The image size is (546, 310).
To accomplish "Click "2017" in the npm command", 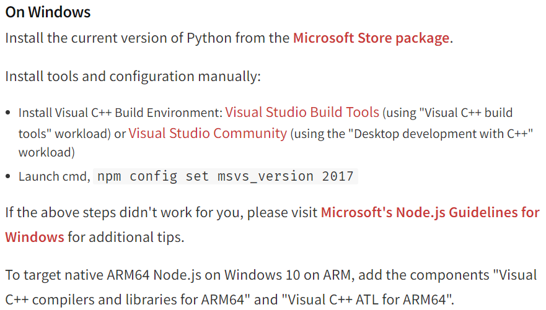I will tap(337, 176).
